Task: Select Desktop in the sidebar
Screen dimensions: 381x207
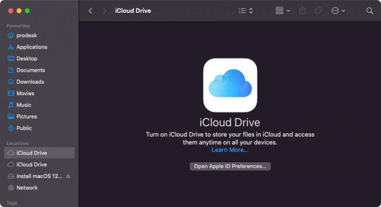Action: click(27, 59)
